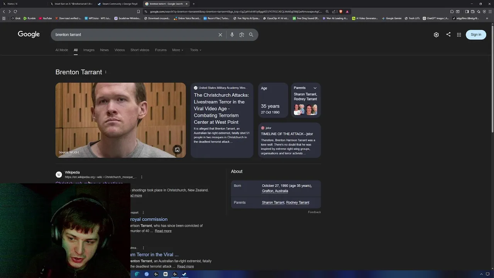The image size is (494, 278).
Task: Click the Grafton, Australia link
Action: pyautogui.click(x=275, y=191)
